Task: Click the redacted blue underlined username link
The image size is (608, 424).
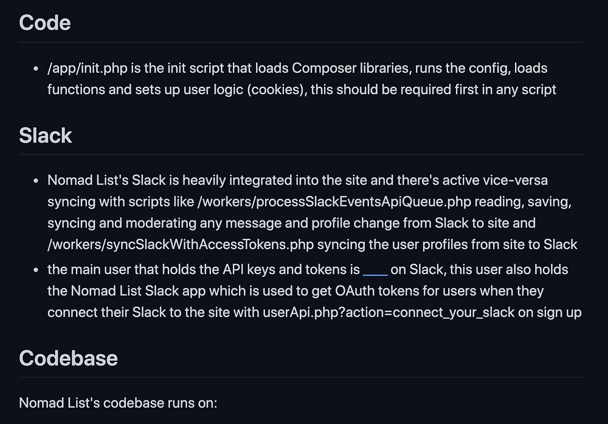Action: tap(375, 269)
